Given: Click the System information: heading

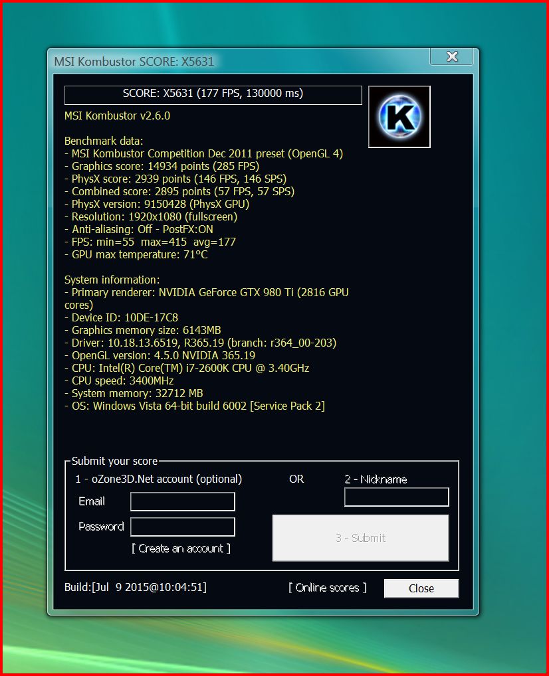Looking at the screenshot, I should click(x=112, y=280).
